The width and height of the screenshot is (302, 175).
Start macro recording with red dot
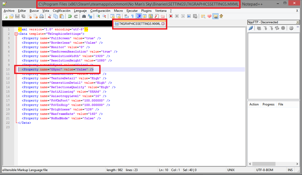[x=171, y=16]
